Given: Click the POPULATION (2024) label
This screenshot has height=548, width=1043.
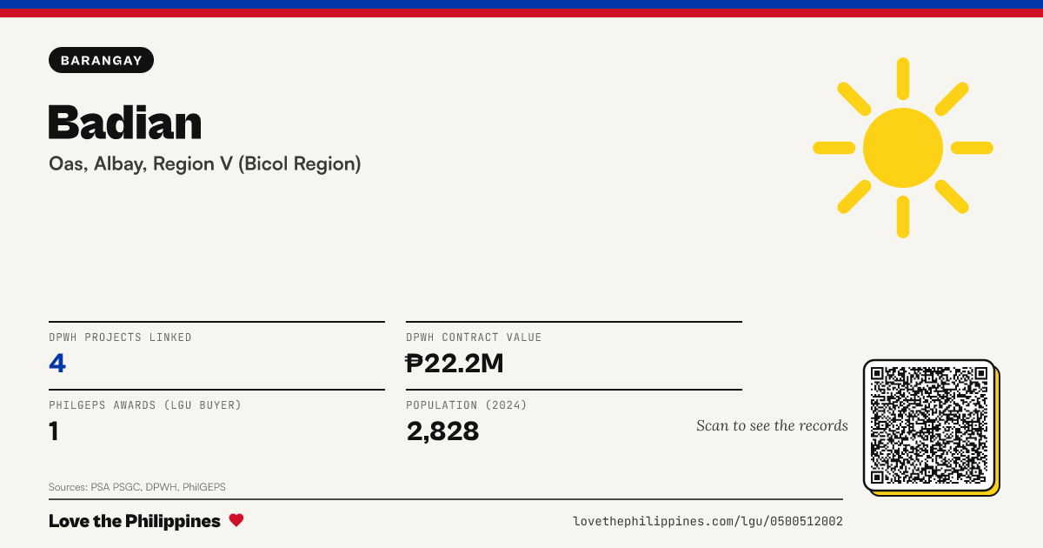Looking at the screenshot, I should click(x=467, y=405).
